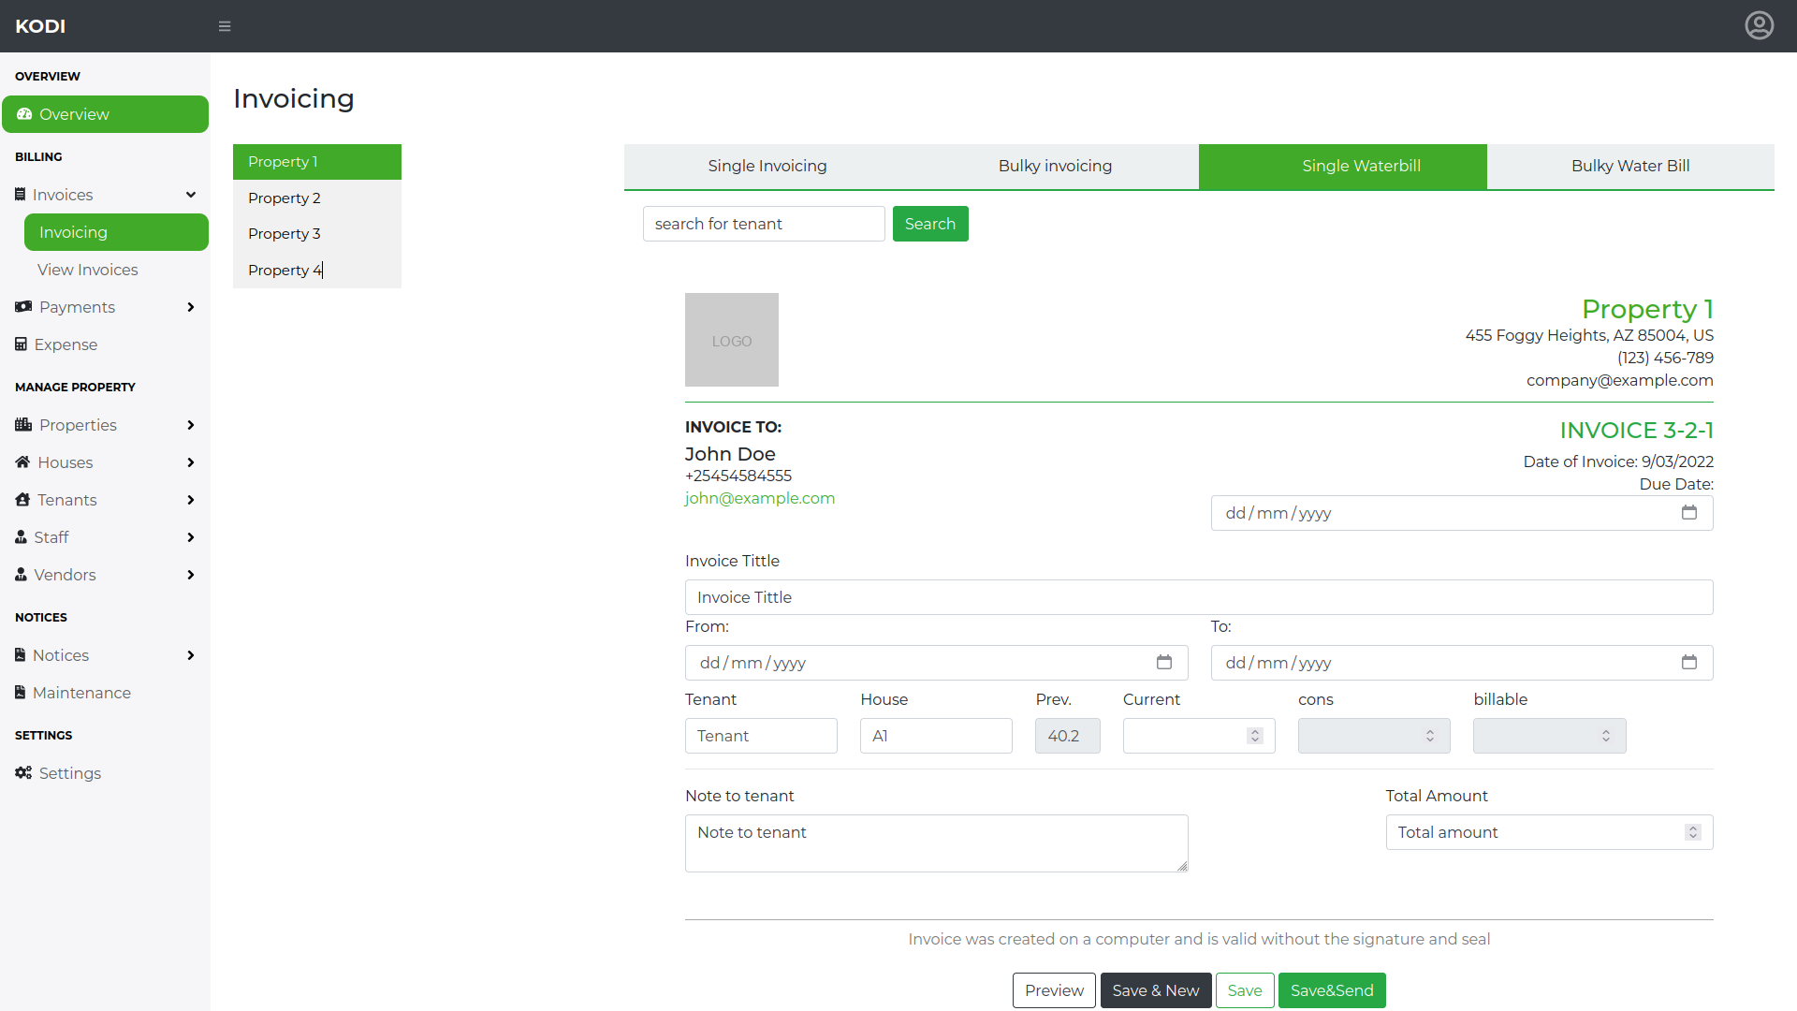Click the Expense calculator icon

pyautogui.click(x=21, y=344)
